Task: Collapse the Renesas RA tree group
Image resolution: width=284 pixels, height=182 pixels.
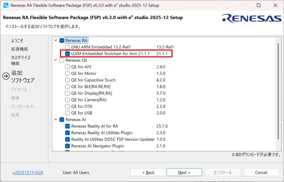Action: (x=56, y=40)
